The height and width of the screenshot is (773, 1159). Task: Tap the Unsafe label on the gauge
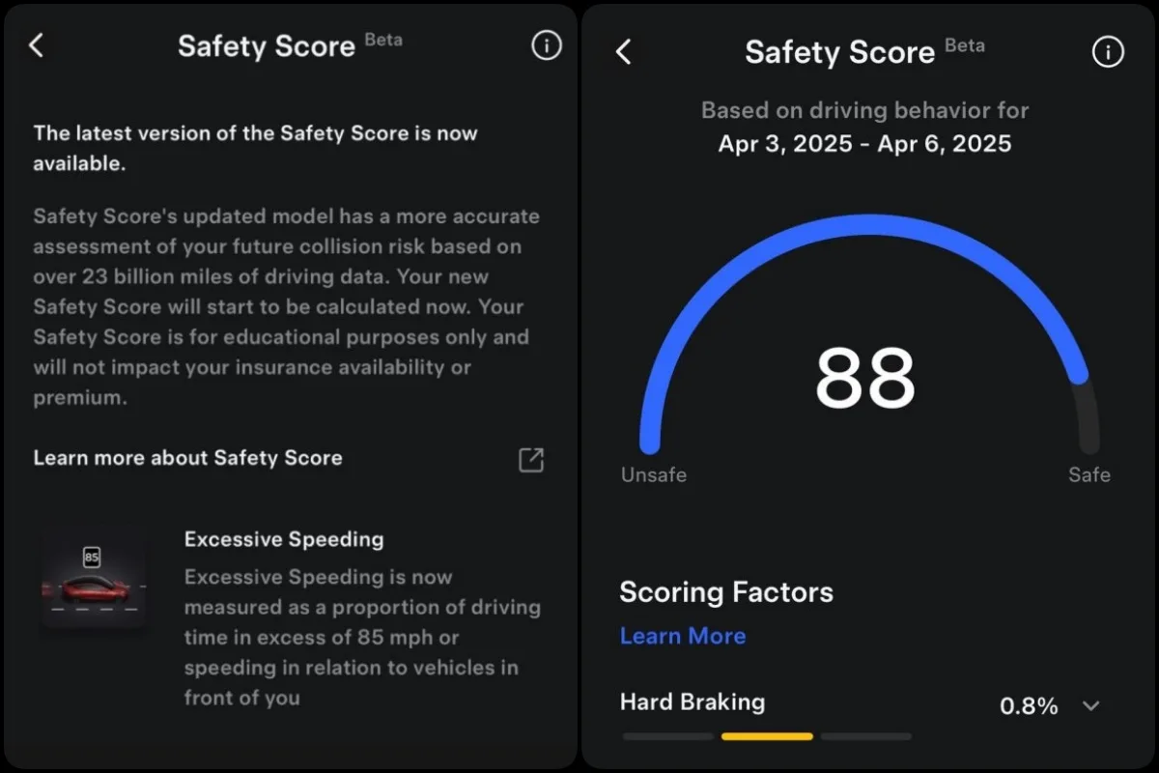(654, 474)
